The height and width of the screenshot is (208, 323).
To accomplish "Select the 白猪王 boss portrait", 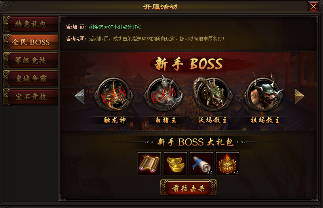I will click(x=164, y=95).
